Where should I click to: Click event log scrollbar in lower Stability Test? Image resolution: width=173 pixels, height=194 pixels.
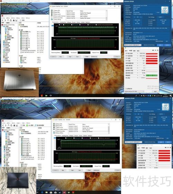point(109,128)
